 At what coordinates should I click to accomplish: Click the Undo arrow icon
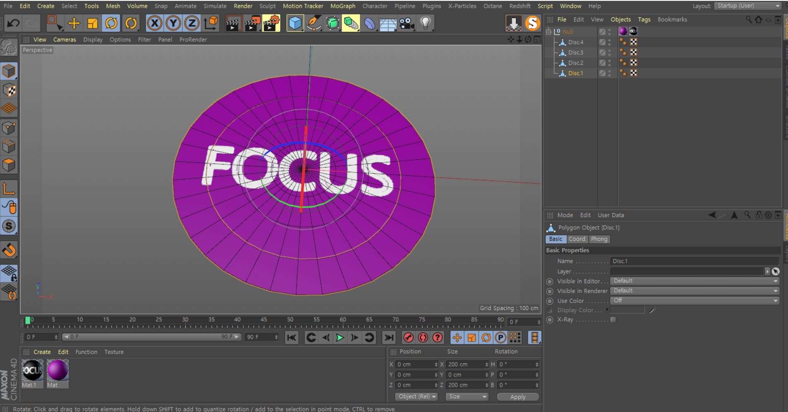[13, 23]
